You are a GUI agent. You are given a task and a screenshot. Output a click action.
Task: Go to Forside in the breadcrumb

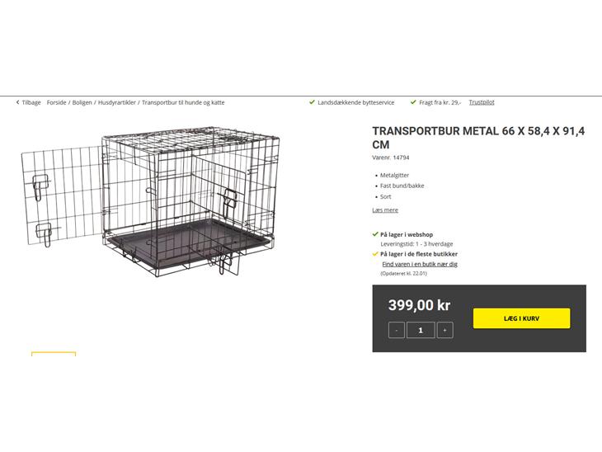click(57, 103)
